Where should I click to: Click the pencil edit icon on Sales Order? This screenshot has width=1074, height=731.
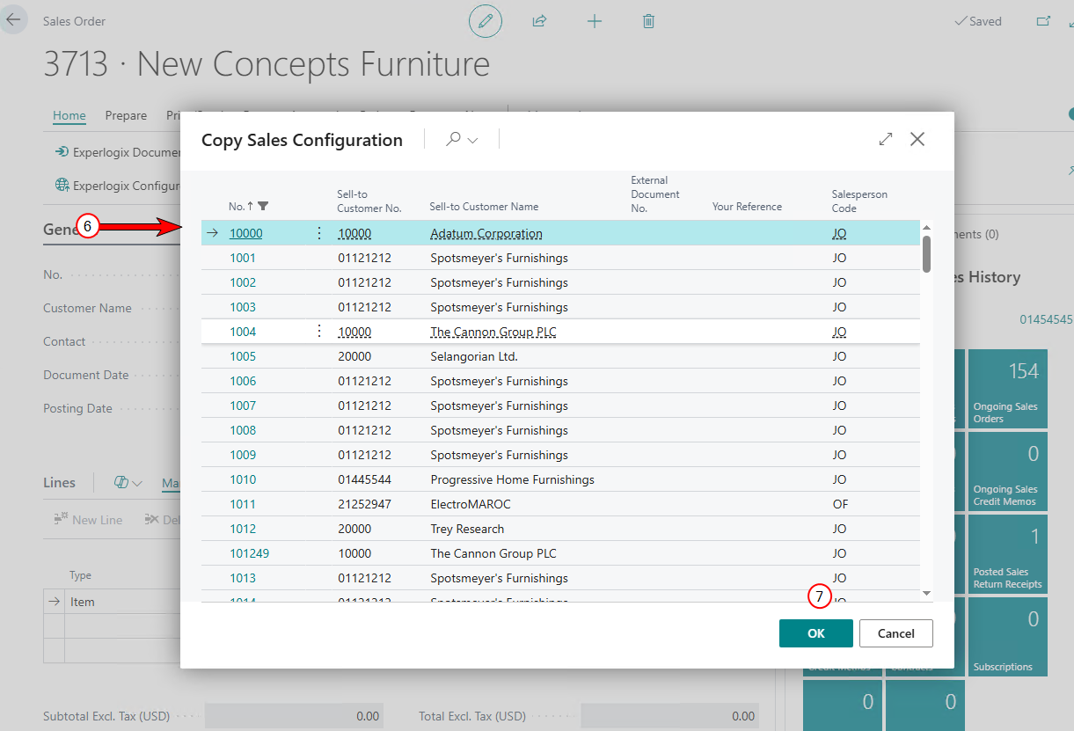485,21
